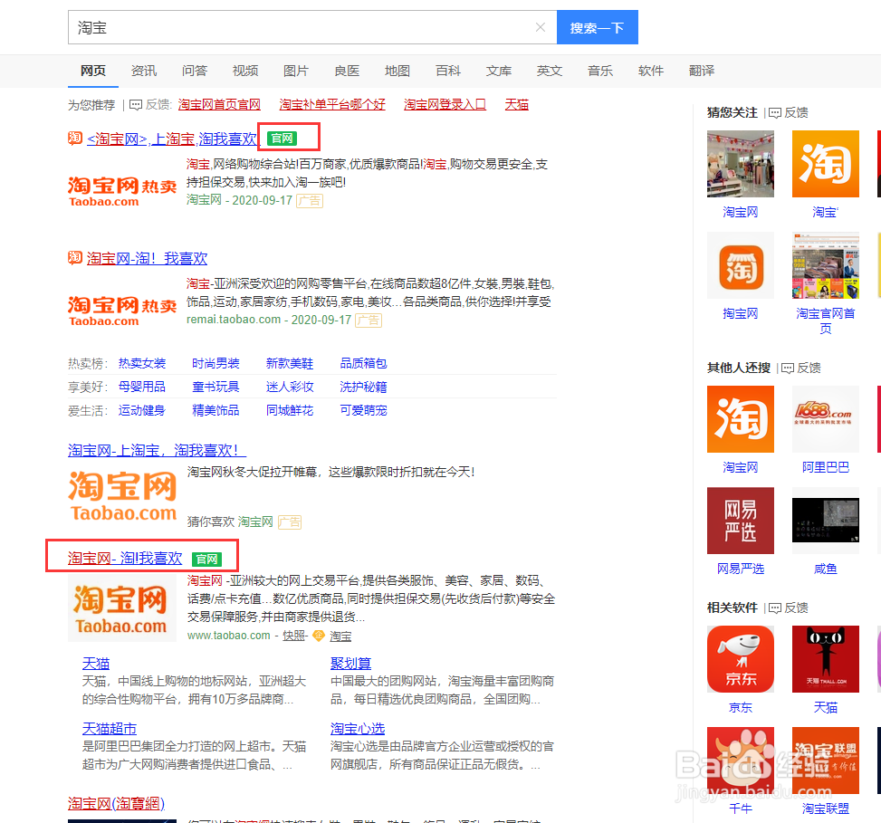Open result 淘宝网-上淘宝，淘我喜欢！
The height and width of the screenshot is (823, 881).
pos(157,451)
